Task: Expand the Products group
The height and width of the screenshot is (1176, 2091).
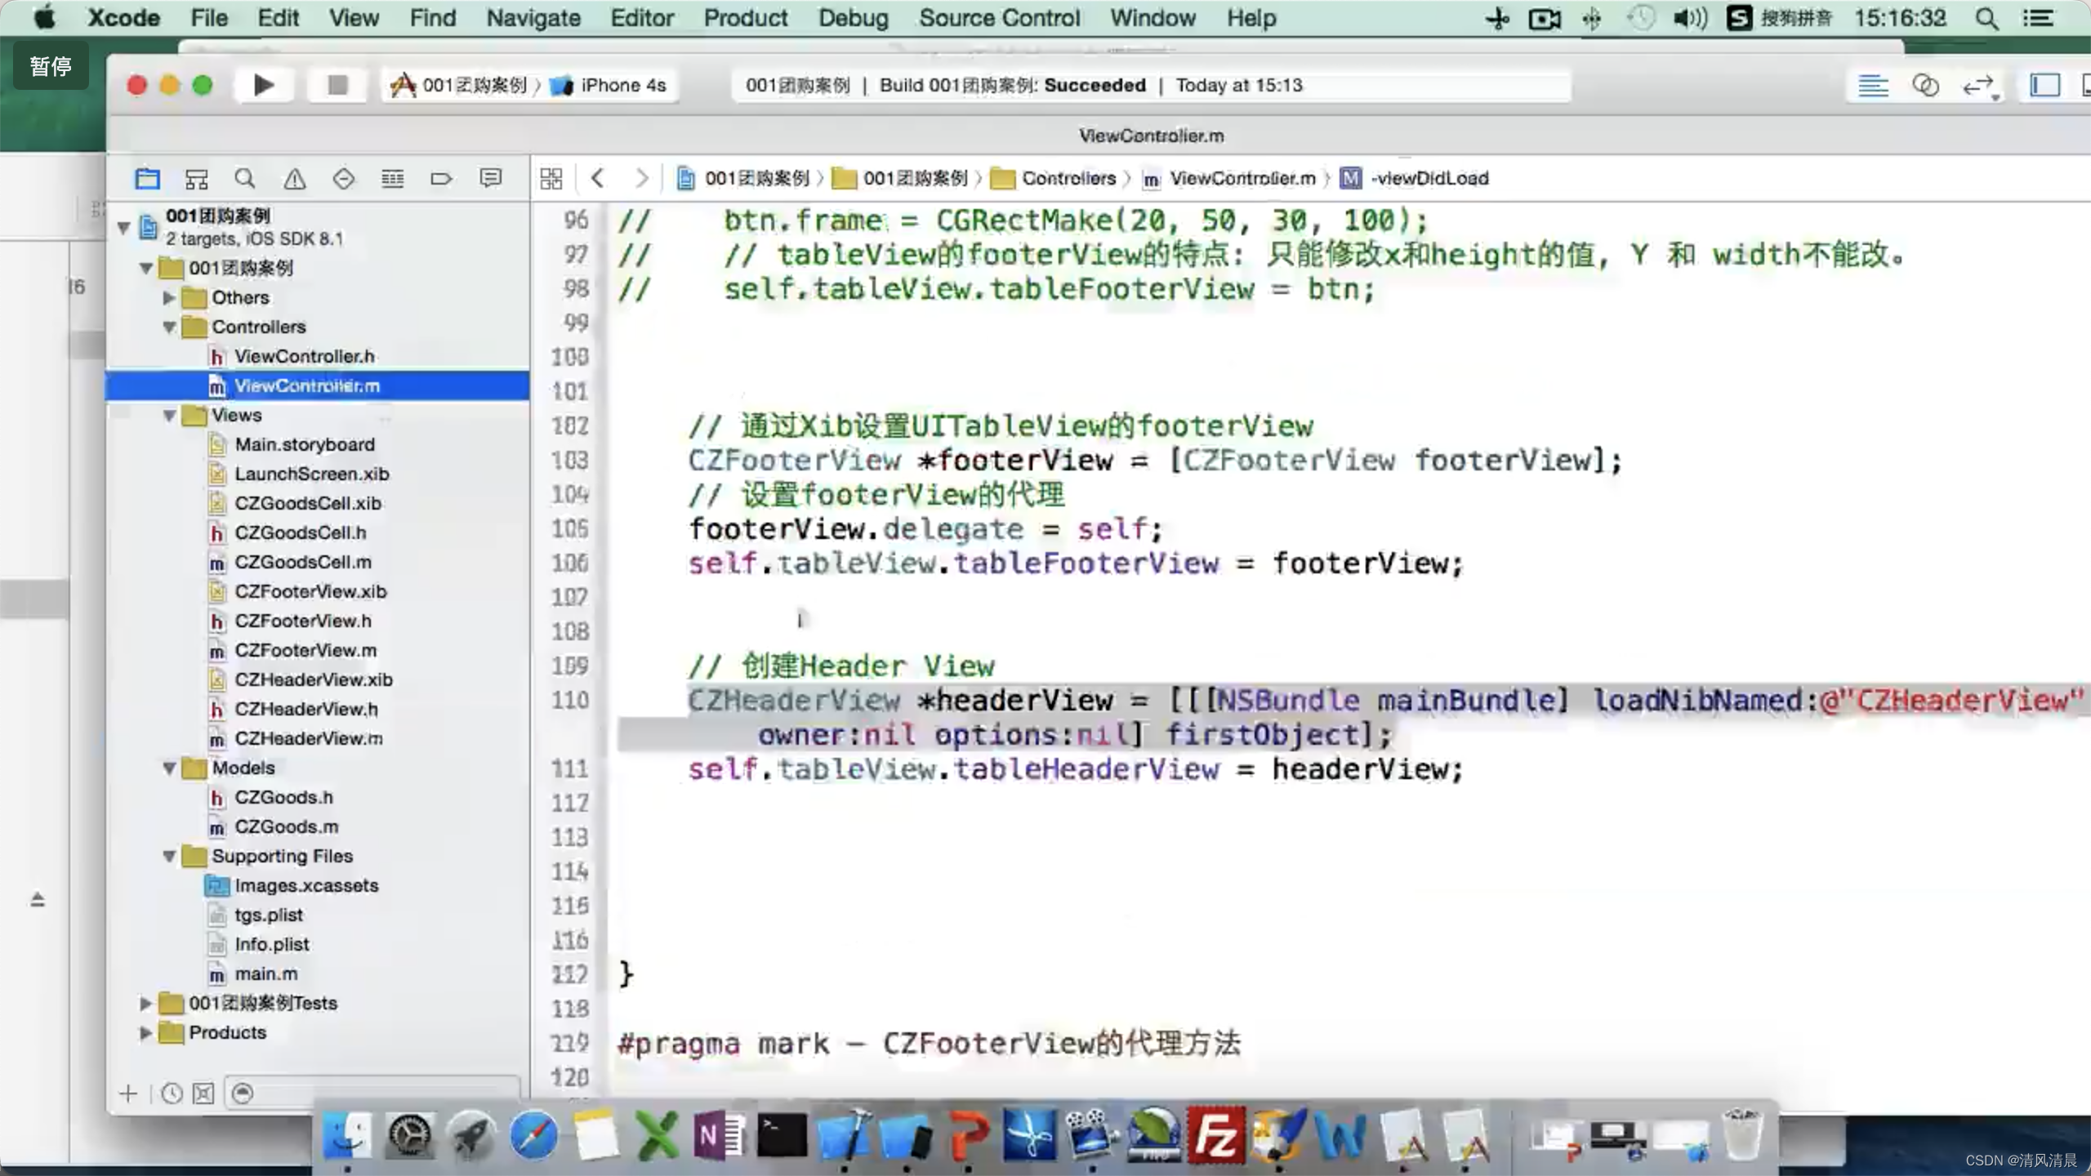Action: click(x=146, y=1032)
